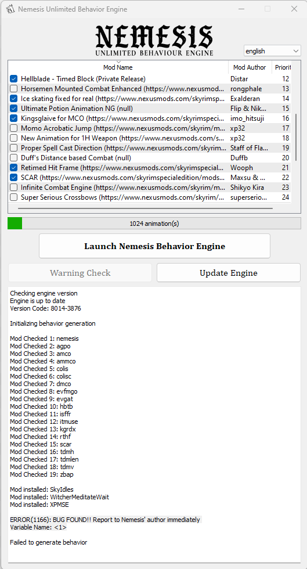Enable Horsemen Mounted Combat Enhanced checkbox
This screenshot has width=307, height=569.
pyautogui.click(x=13, y=88)
